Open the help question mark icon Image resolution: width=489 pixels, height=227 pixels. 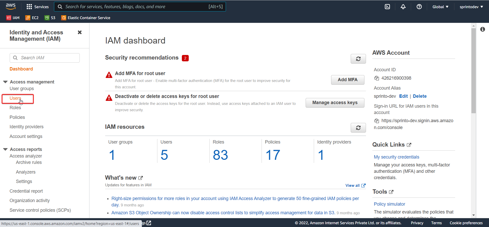coord(419,7)
